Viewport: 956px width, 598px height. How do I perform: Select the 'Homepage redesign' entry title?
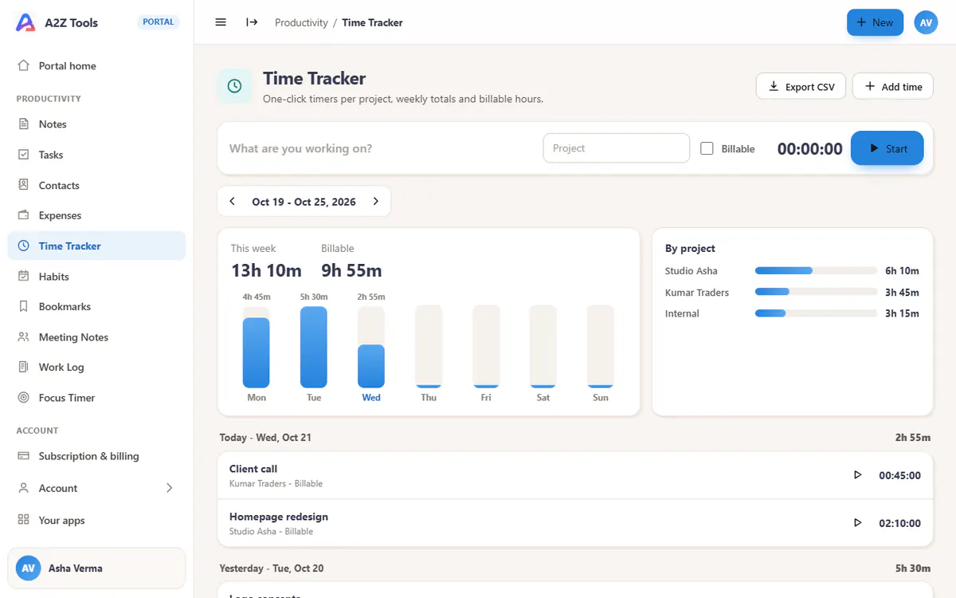coord(279,517)
